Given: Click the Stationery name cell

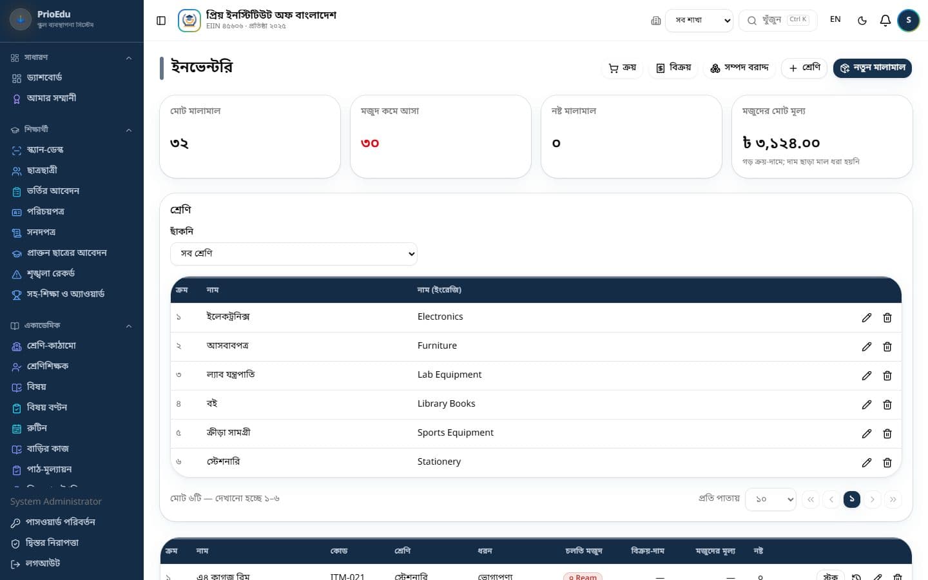Looking at the screenshot, I should tap(439, 462).
